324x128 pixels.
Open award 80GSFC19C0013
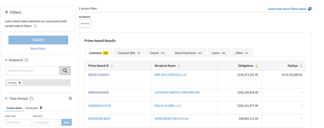(99, 75)
